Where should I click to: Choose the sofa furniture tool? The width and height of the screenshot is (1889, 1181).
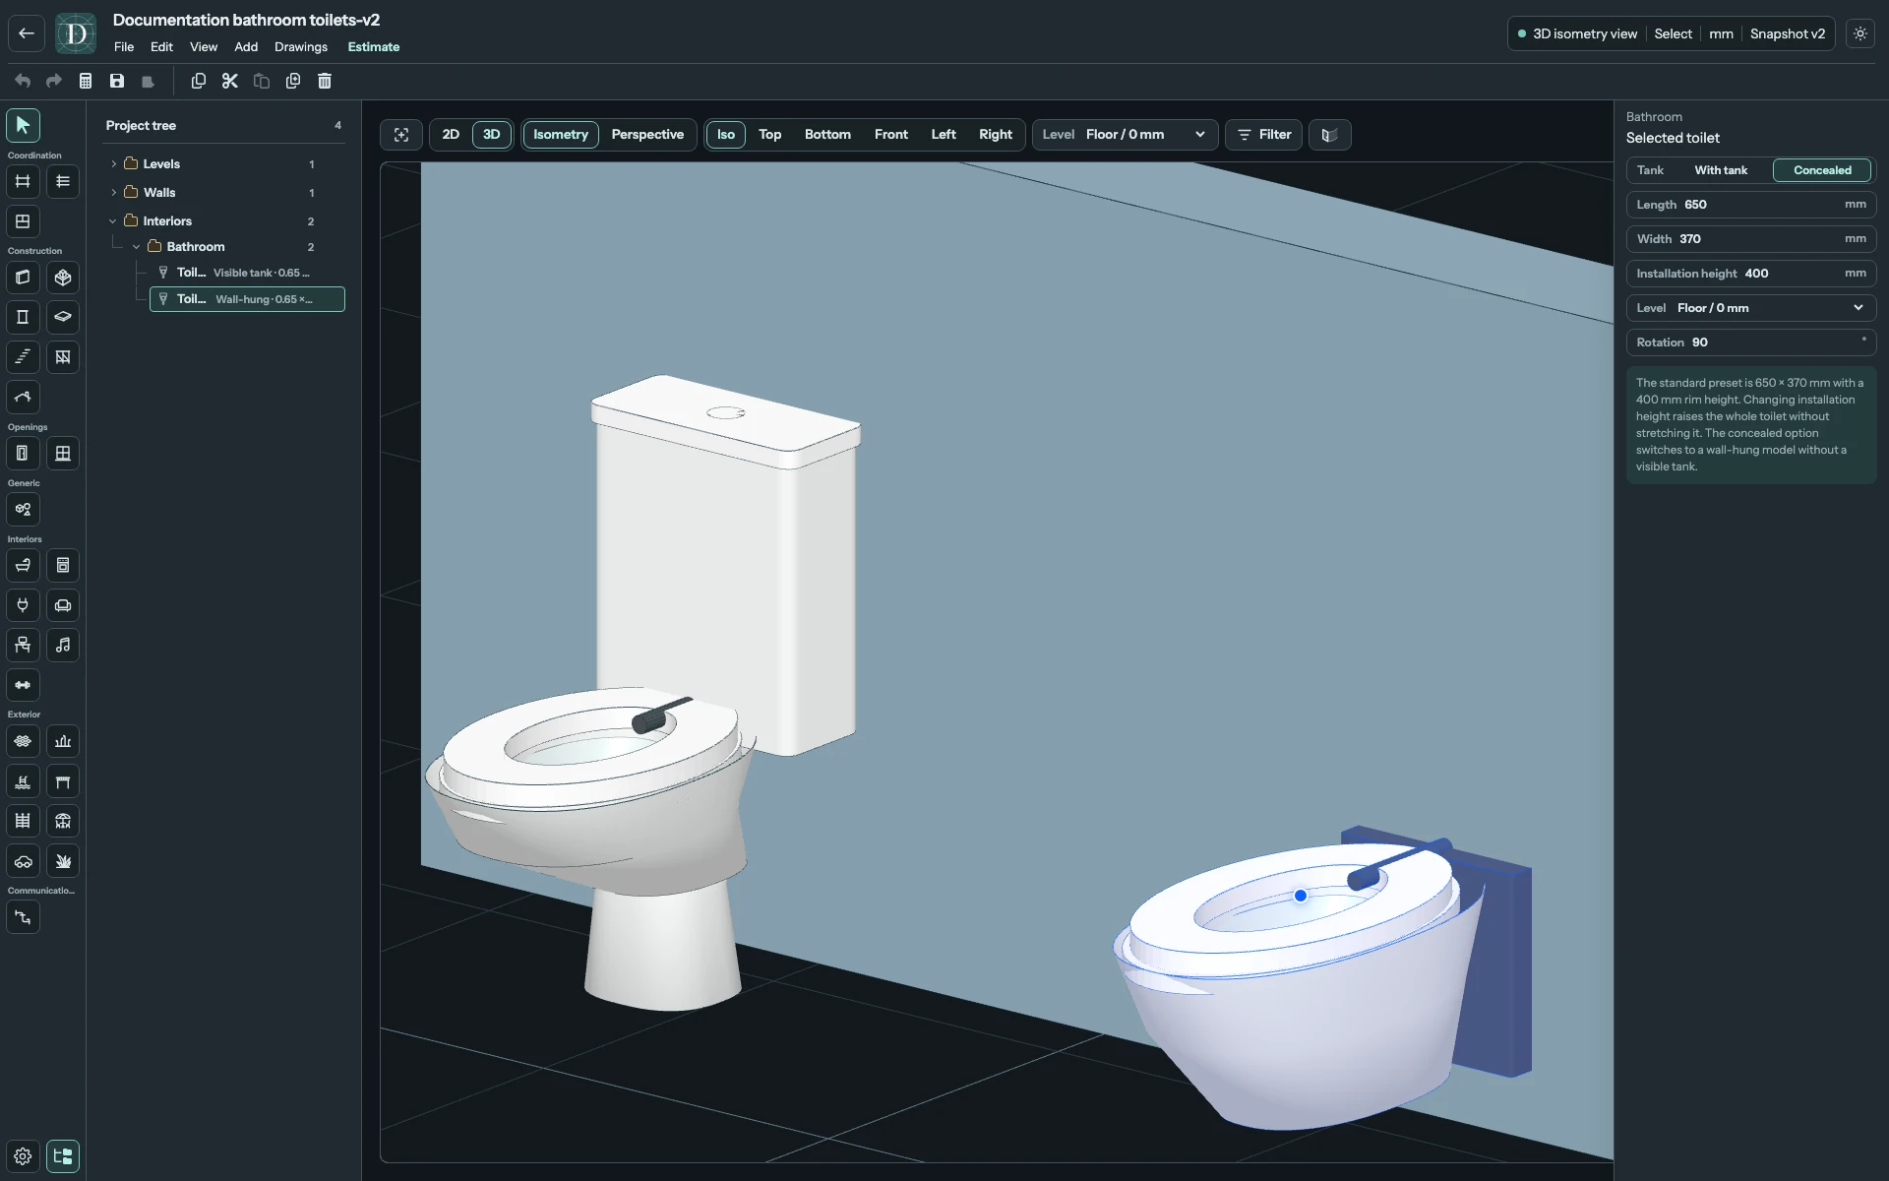(63, 605)
